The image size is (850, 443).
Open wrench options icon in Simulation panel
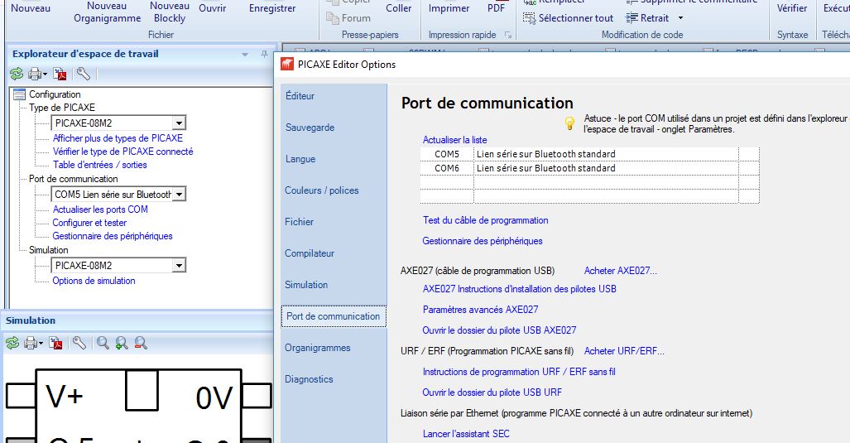[79, 343]
